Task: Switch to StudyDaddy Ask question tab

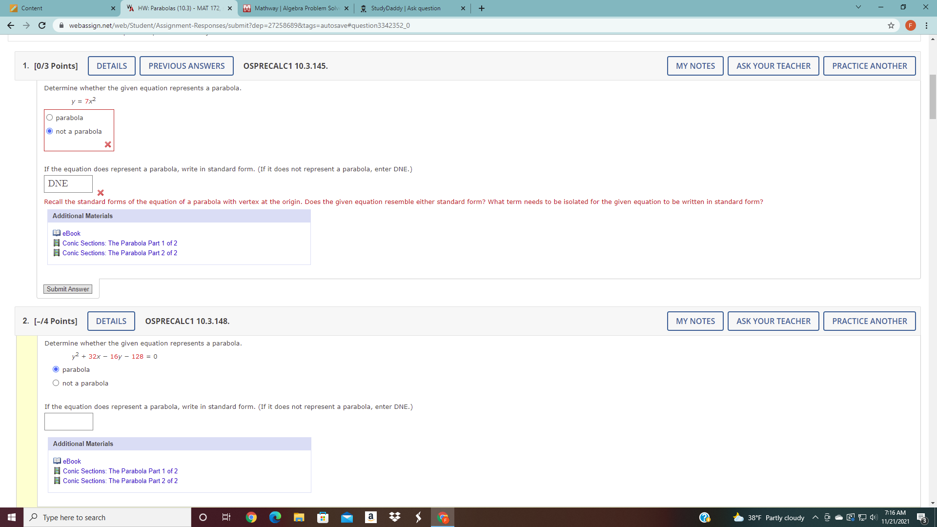Action: (x=405, y=8)
